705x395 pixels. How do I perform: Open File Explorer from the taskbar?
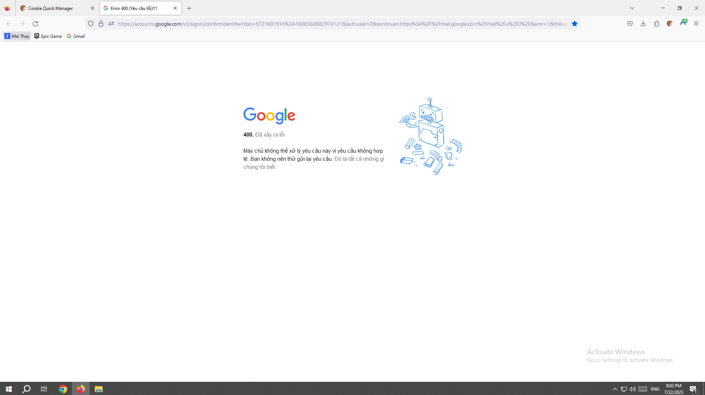98,389
